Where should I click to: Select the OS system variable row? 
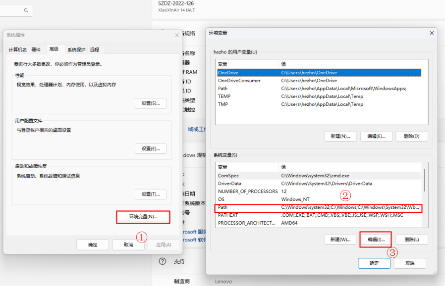coord(319,199)
